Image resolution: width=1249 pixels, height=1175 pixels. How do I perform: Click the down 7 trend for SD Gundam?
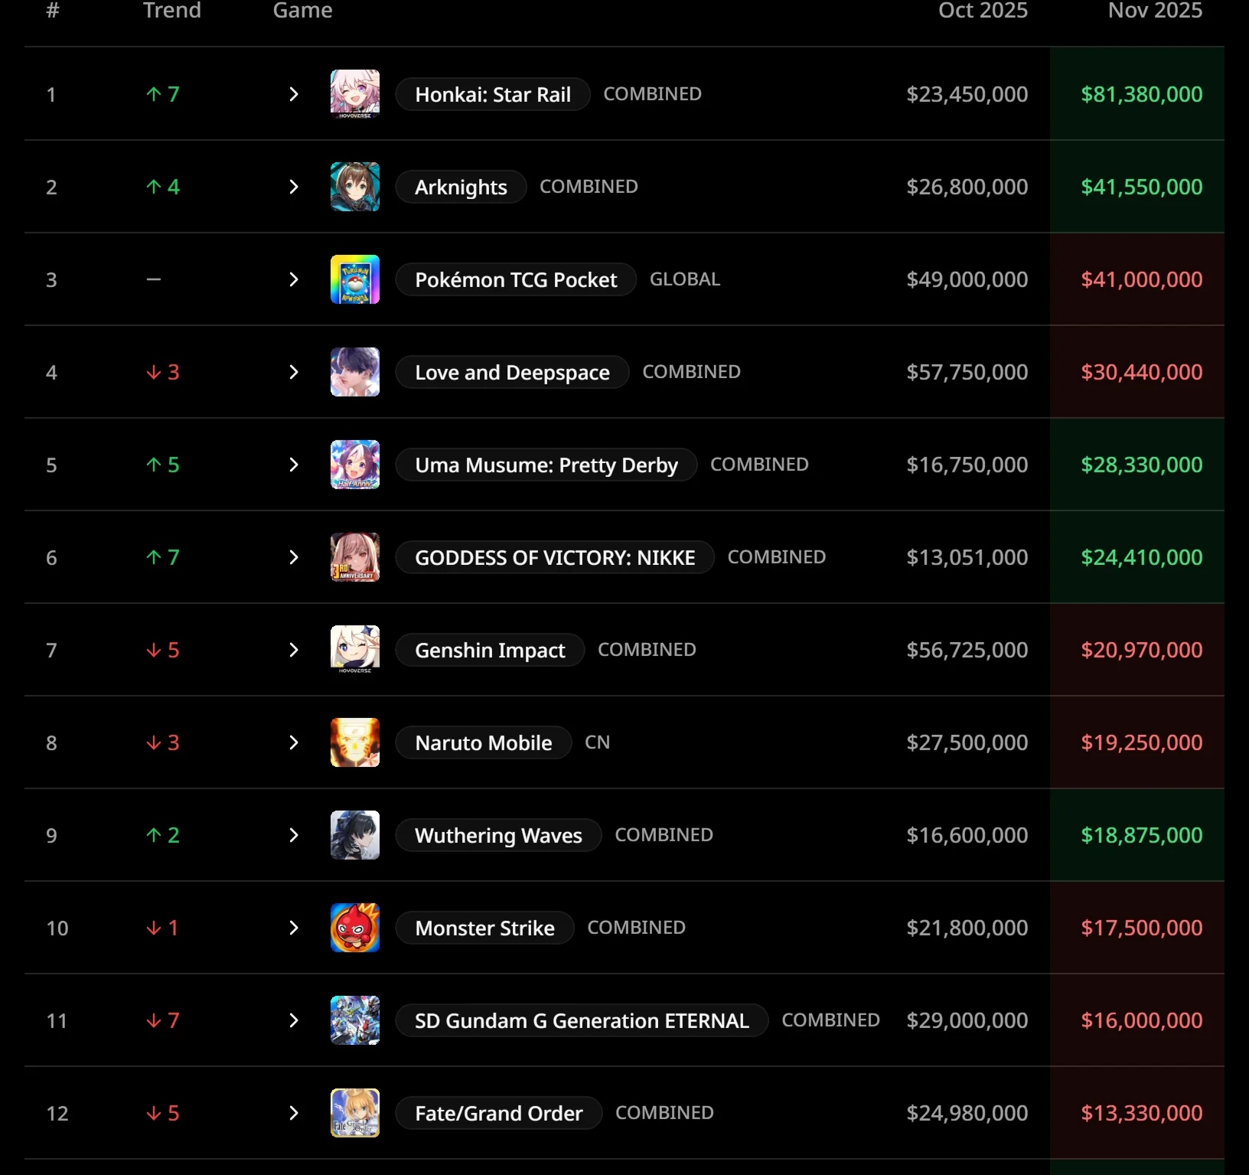pyautogui.click(x=163, y=1020)
